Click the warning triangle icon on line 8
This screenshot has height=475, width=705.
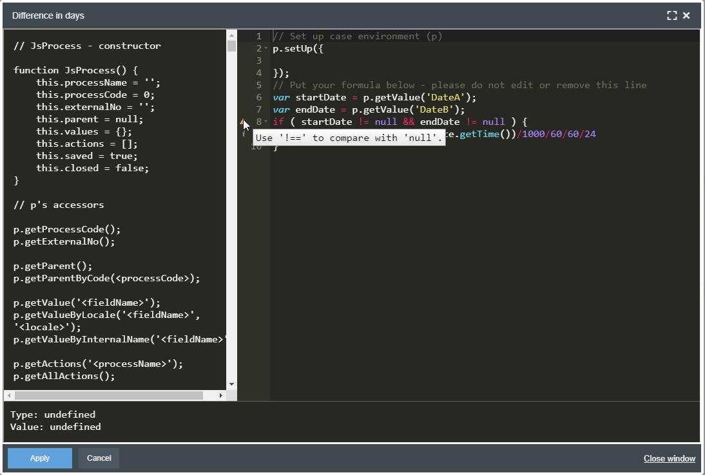coord(242,122)
